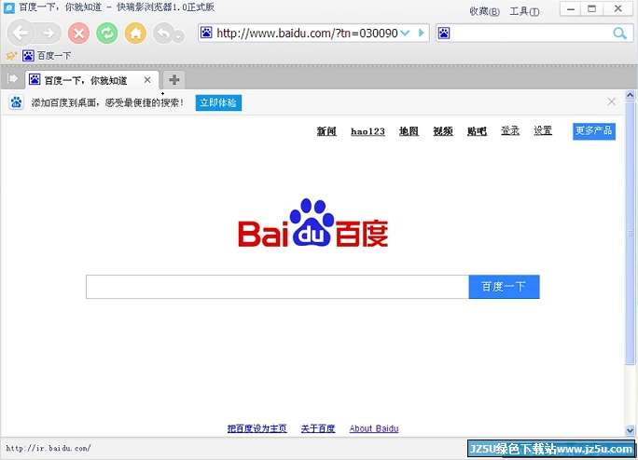Open the 贴吧 link
Image resolution: width=638 pixels, height=460 pixels.
(x=477, y=131)
